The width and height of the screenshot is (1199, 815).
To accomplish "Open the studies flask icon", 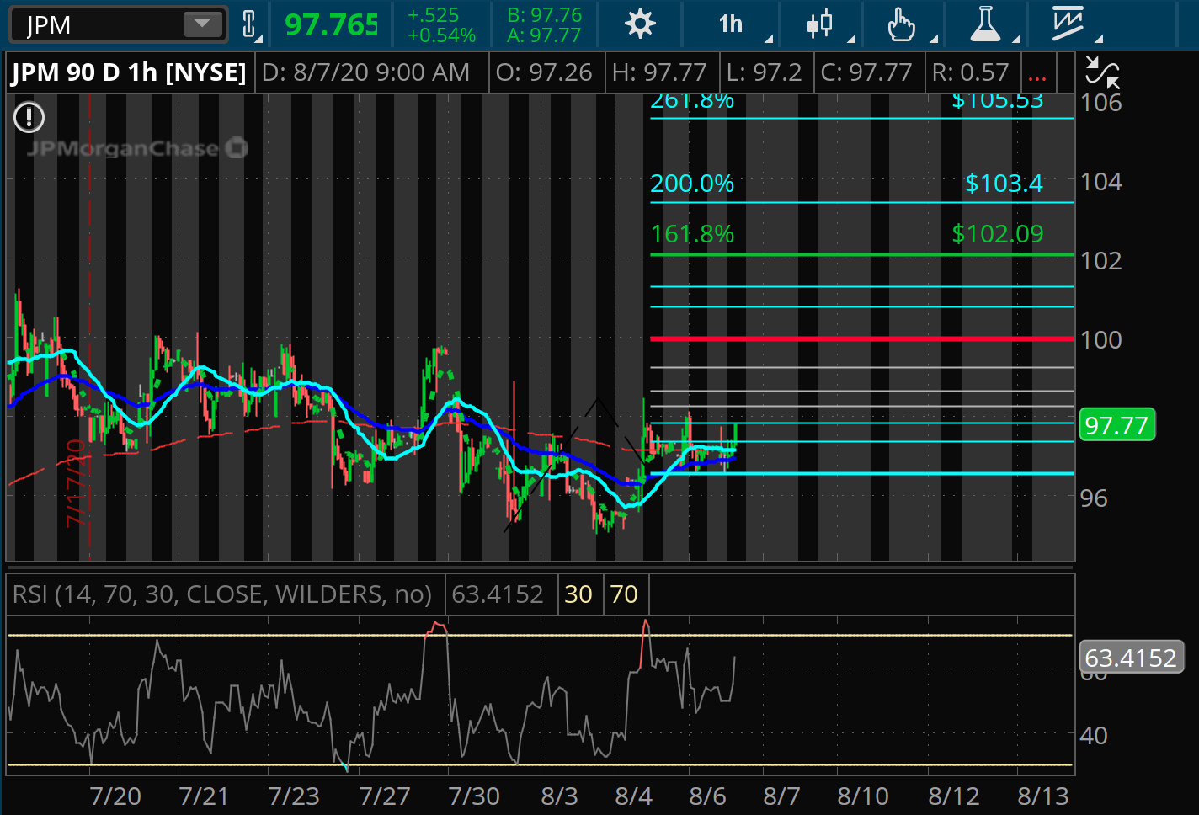I will pyautogui.click(x=984, y=24).
